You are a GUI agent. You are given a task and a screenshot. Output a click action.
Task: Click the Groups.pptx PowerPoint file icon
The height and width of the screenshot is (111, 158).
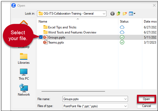45,37
